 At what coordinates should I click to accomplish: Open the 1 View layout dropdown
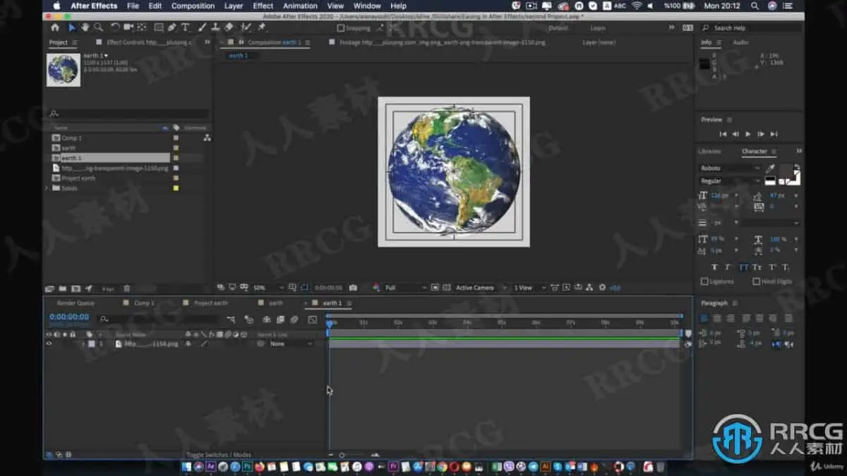coord(529,288)
